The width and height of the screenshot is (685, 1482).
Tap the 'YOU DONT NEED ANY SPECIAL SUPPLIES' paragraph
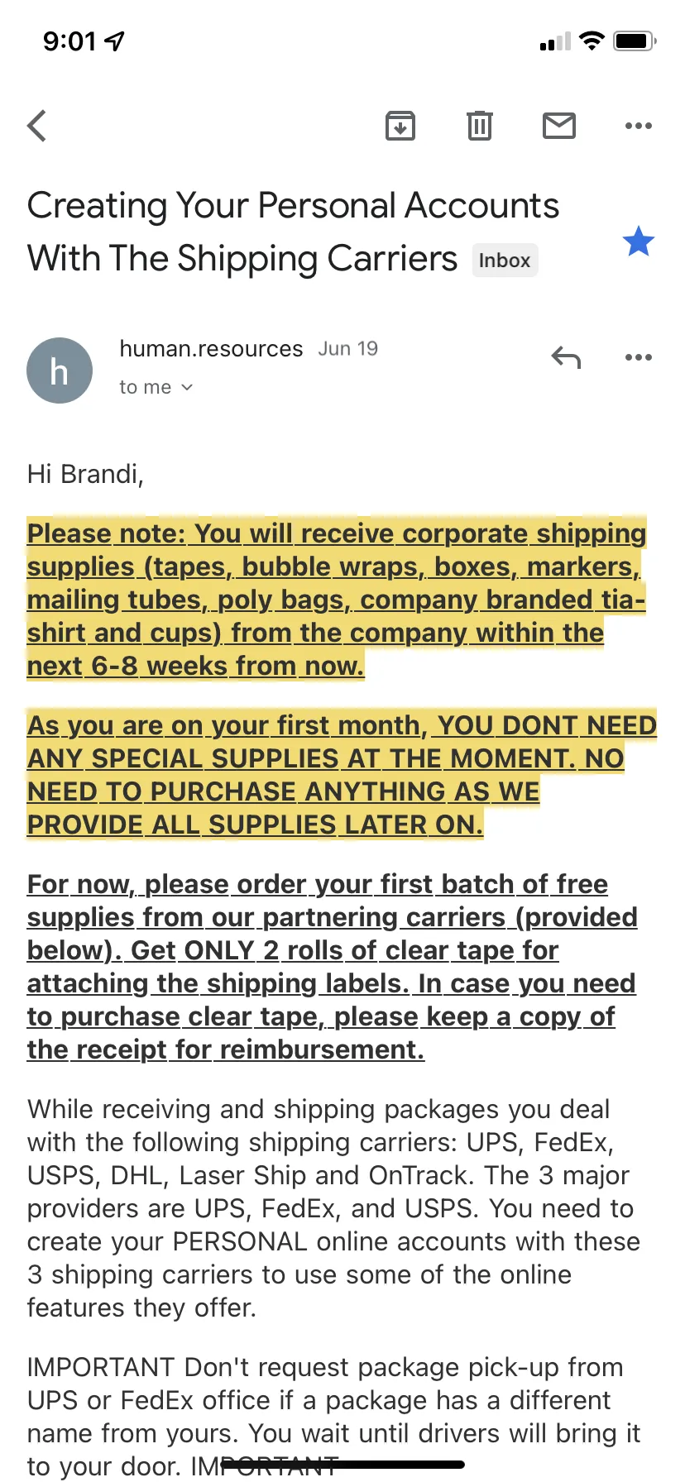342,775
